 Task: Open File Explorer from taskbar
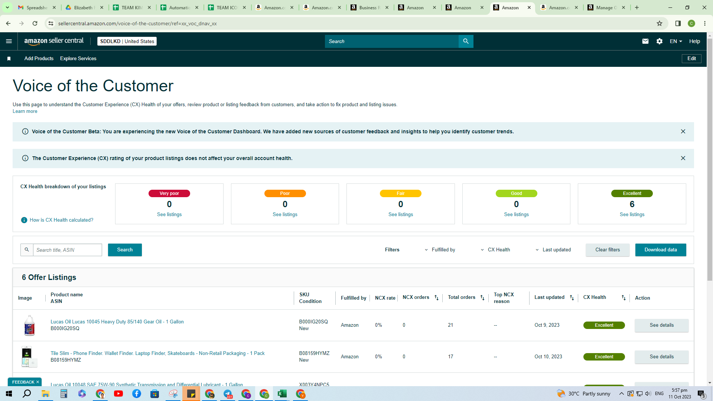click(45, 394)
